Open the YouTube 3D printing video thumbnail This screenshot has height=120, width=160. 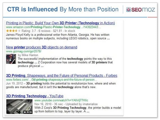tap(19, 107)
